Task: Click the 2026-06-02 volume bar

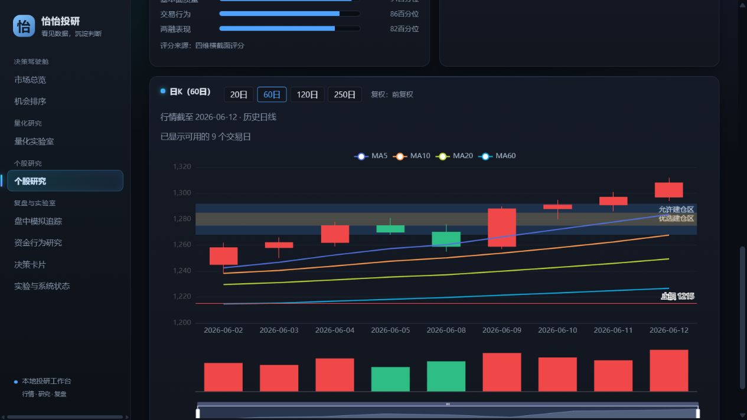Action: point(223,377)
